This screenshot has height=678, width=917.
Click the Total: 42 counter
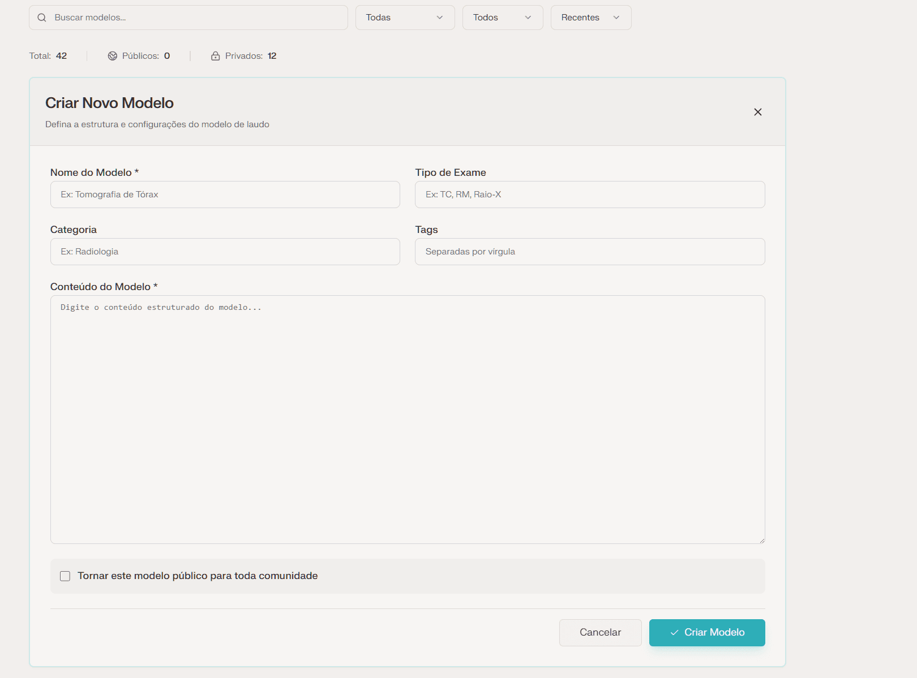pos(48,56)
